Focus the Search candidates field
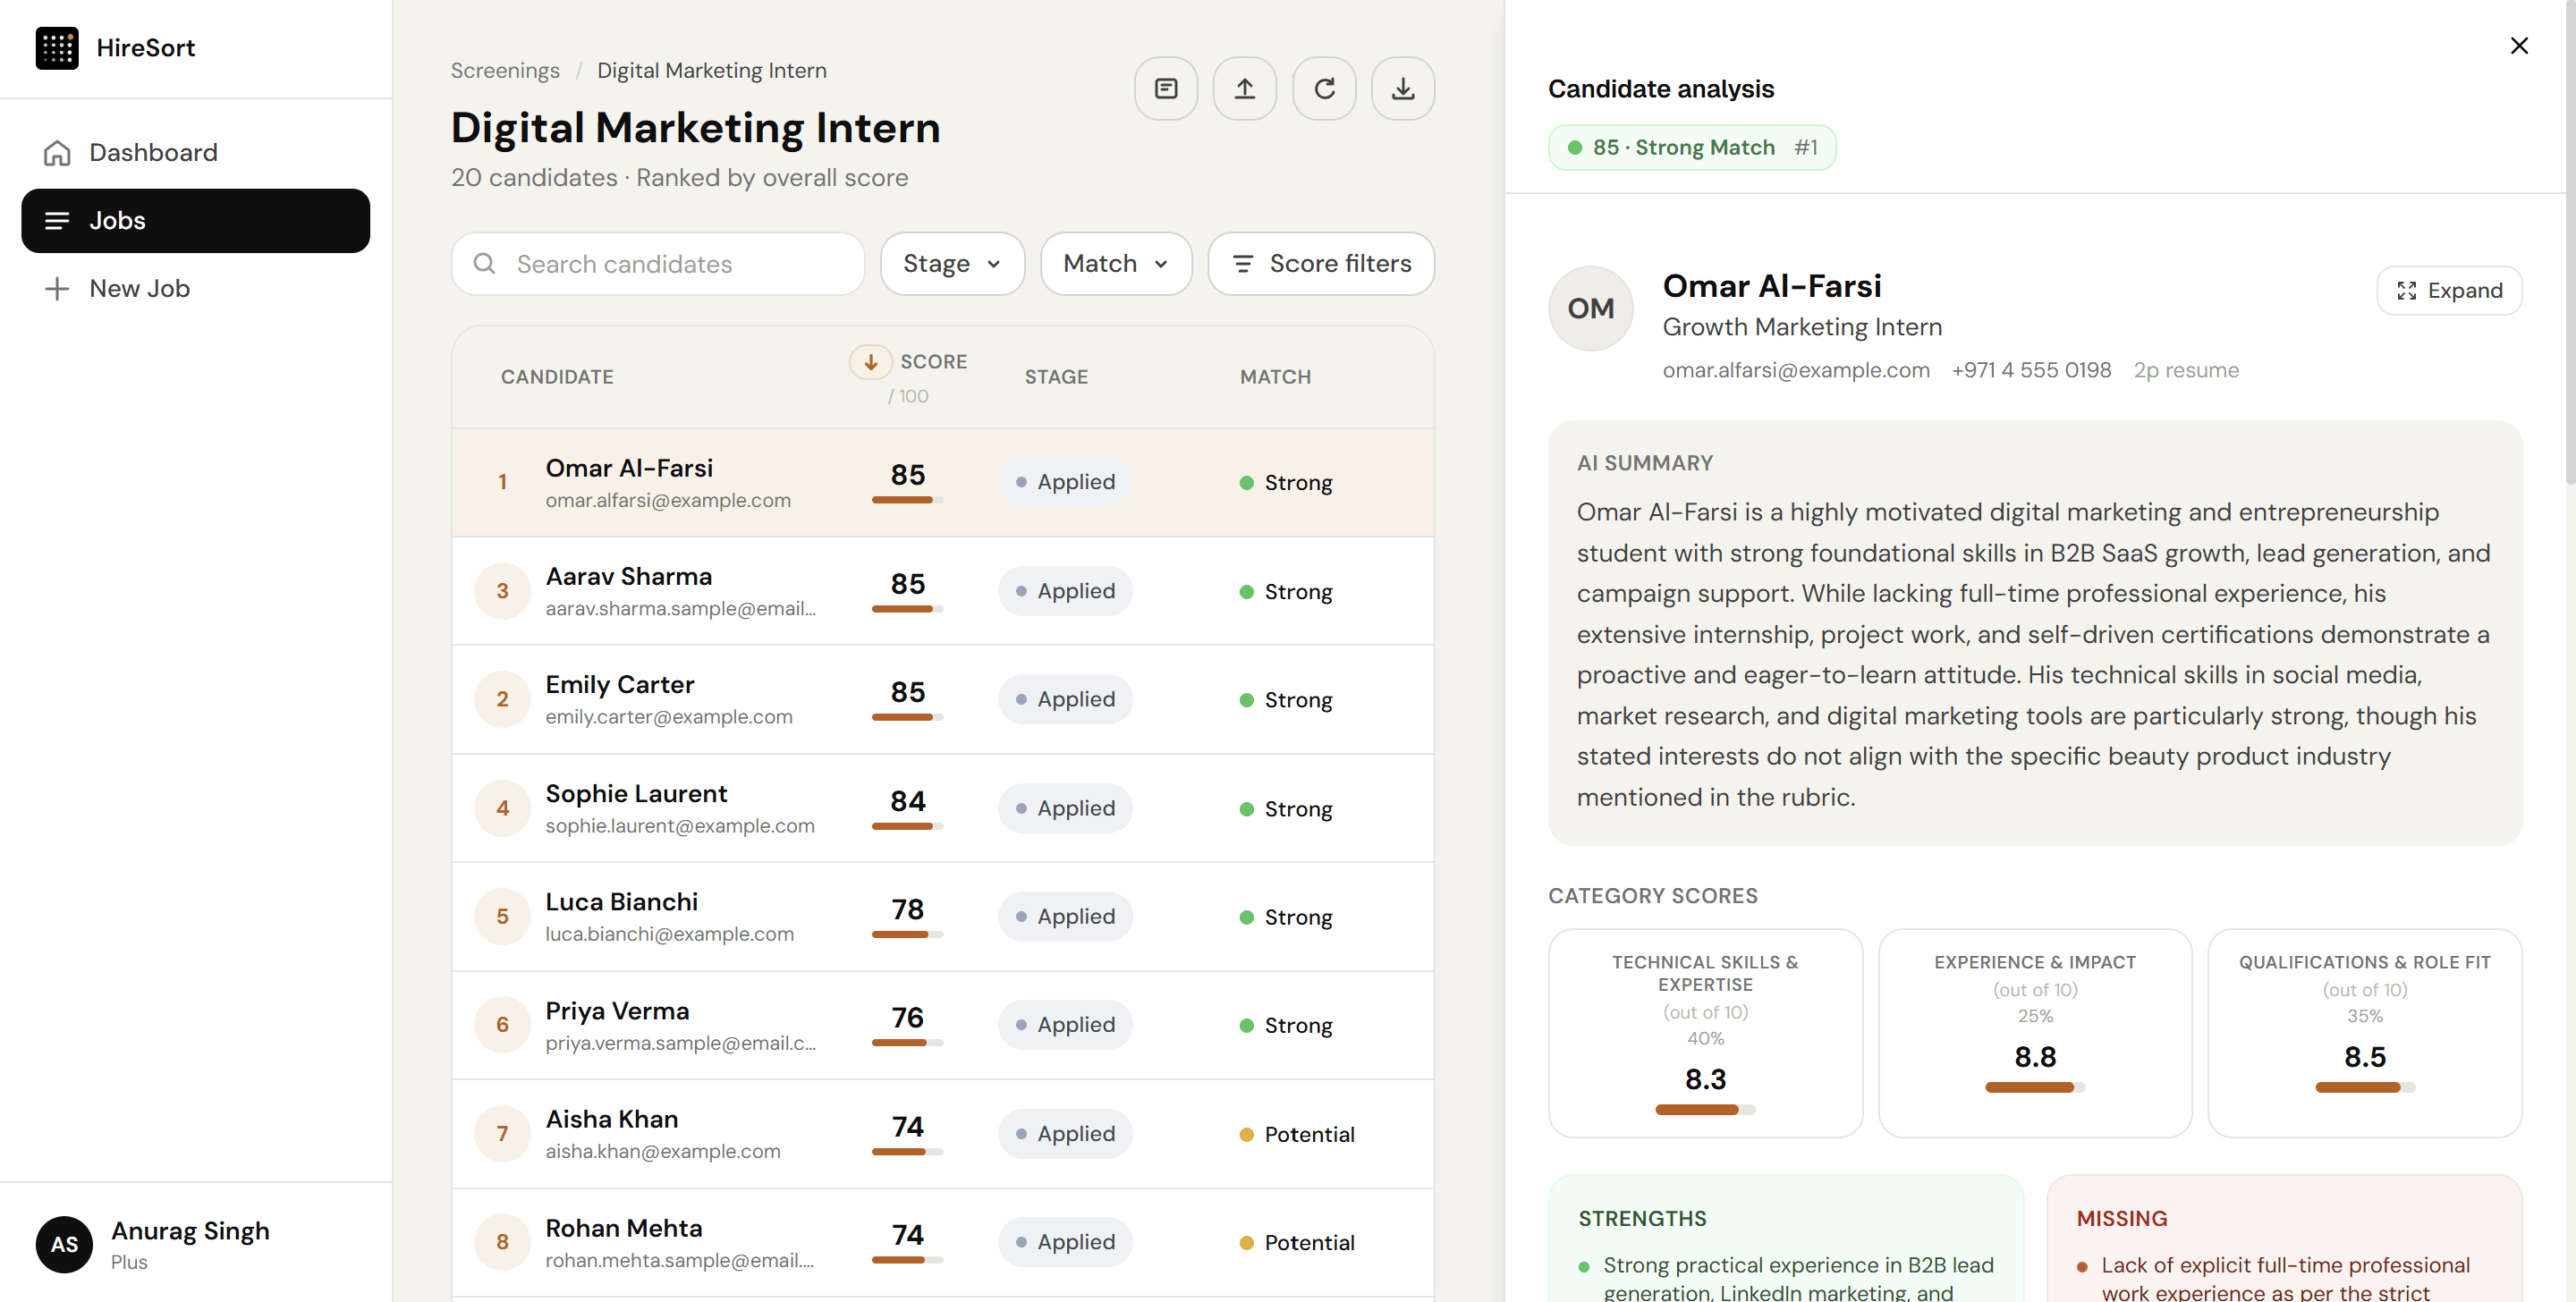This screenshot has width=2576, height=1302. (657, 264)
